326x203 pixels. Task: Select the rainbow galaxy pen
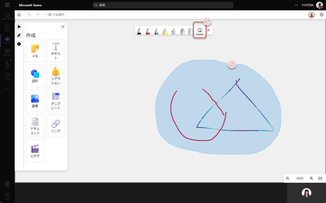(156, 31)
